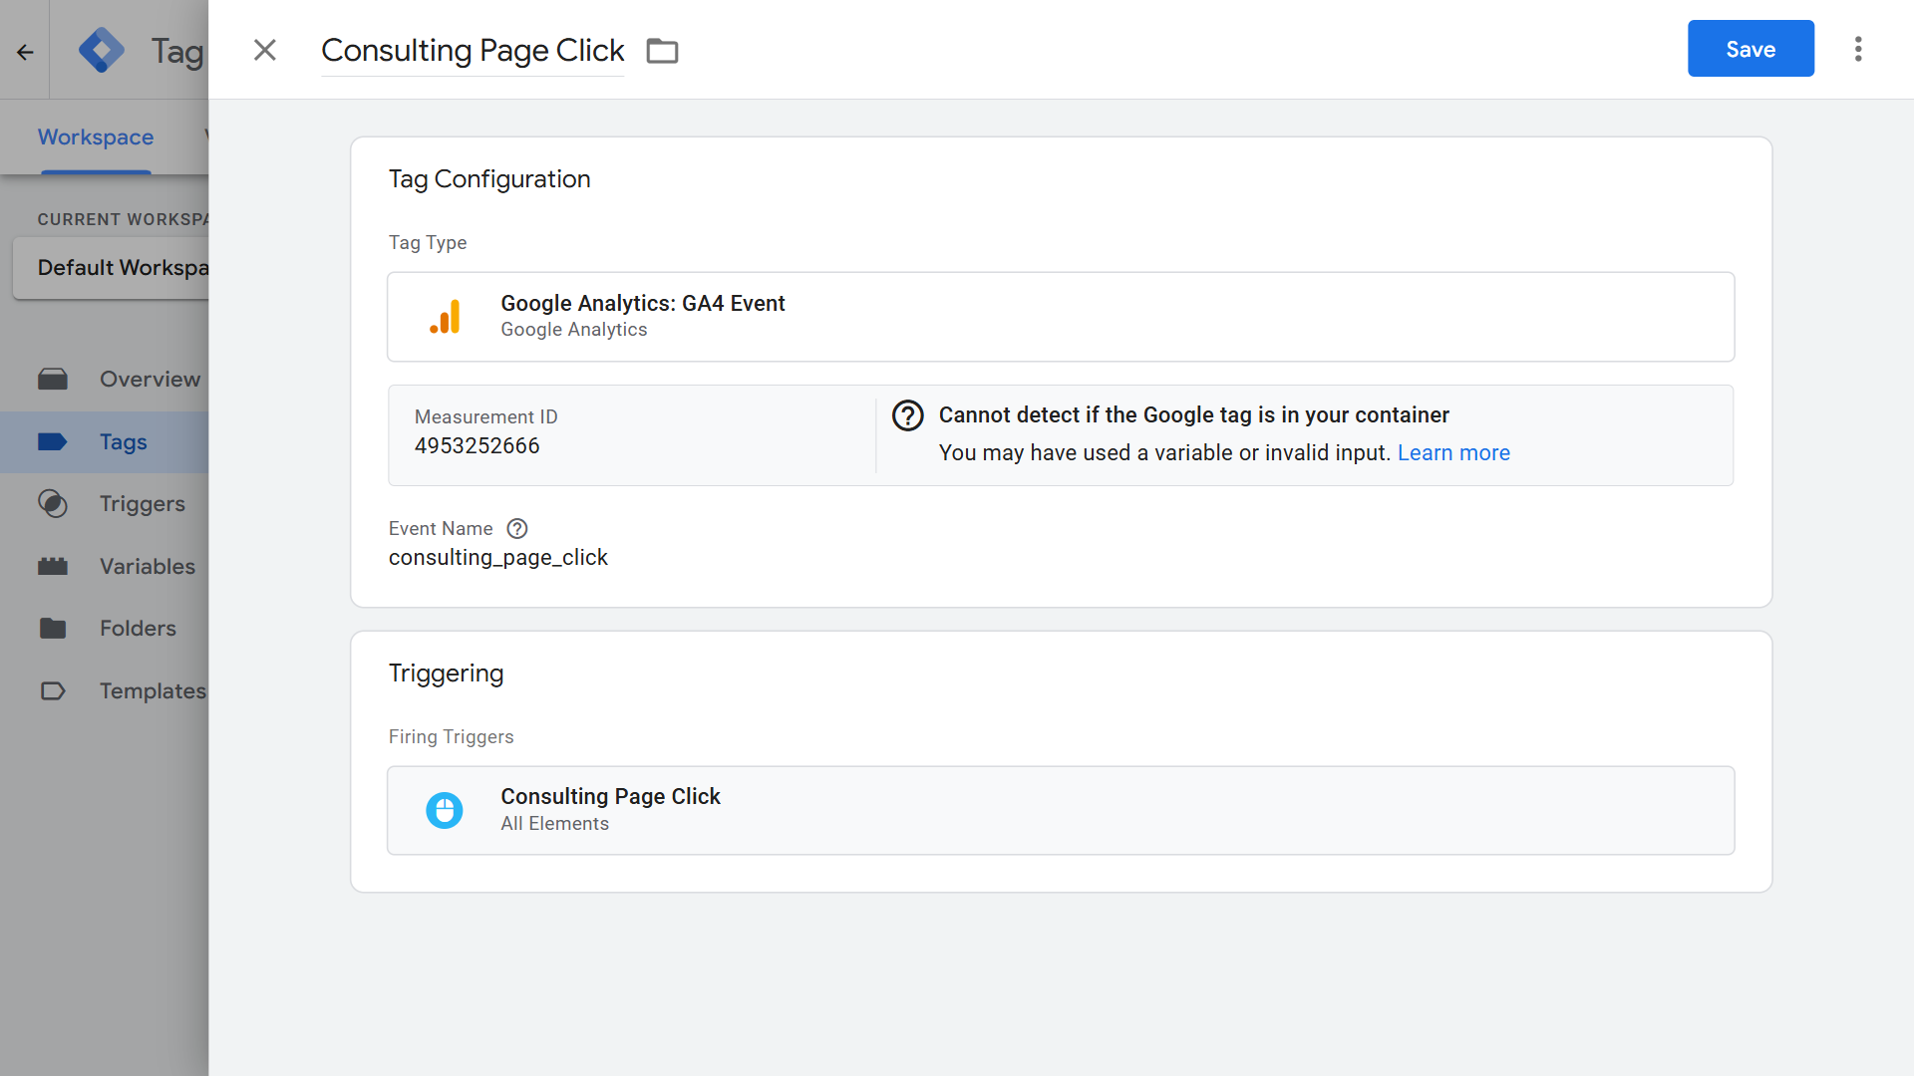Switch to the Workspace tab
The width and height of the screenshot is (1914, 1076).
coord(96,137)
